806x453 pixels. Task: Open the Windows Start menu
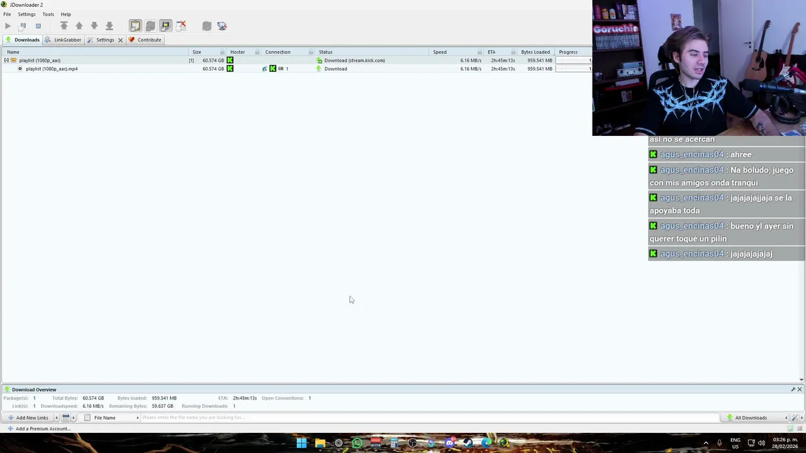(x=302, y=443)
